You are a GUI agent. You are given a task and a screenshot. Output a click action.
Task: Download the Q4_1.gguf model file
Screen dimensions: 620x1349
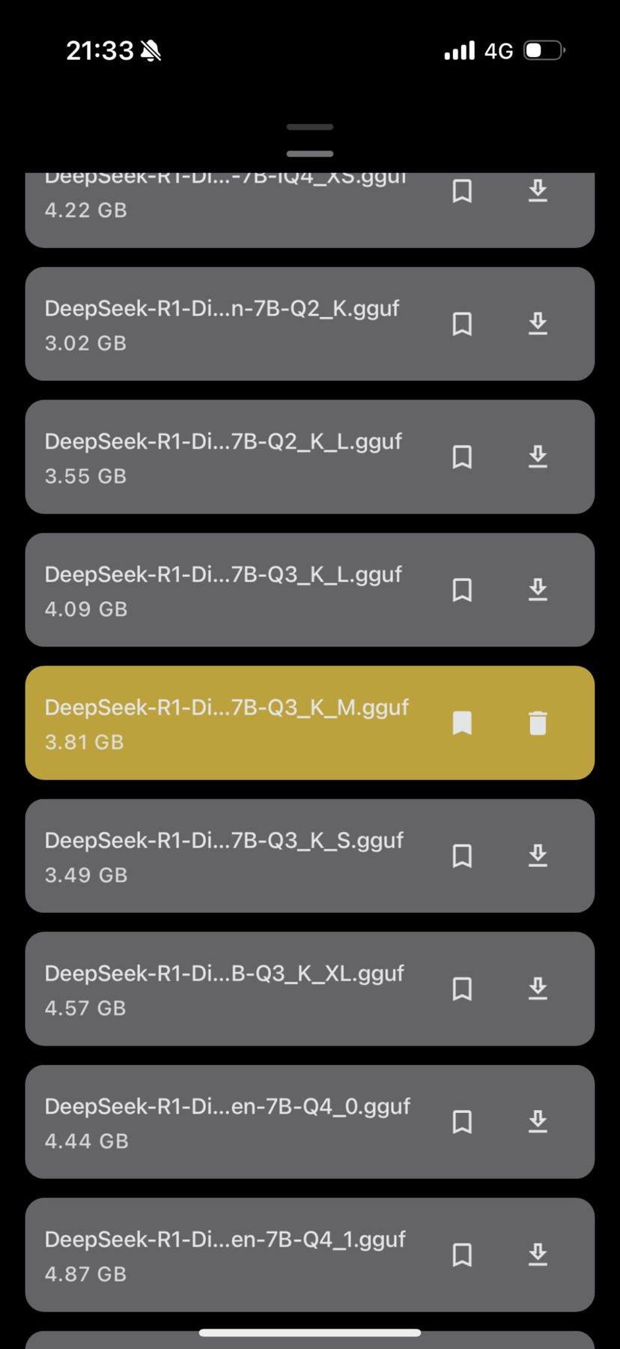(538, 1255)
